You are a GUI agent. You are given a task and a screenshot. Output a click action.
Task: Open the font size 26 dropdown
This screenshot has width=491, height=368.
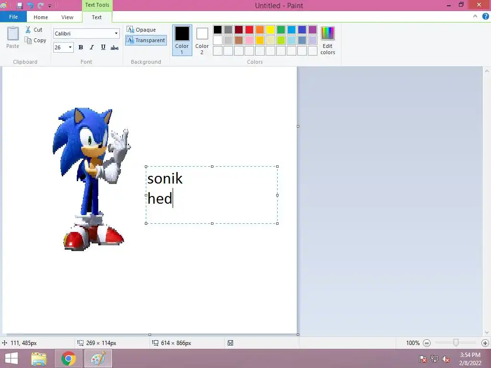70,47
